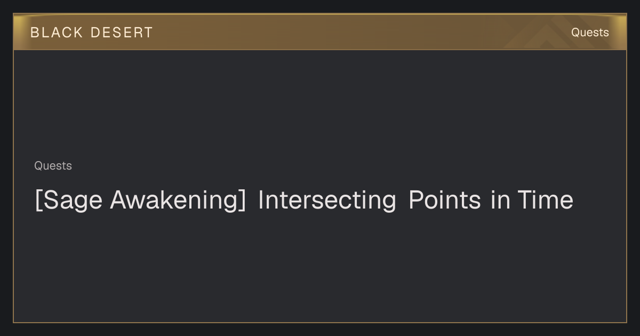
Task: Click the word 'Awakening]' in the heading
Action: click(178, 201)
